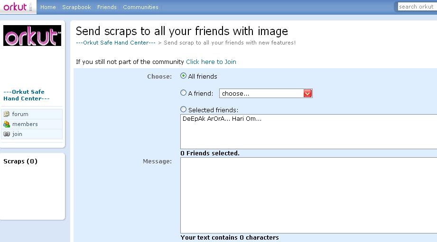Select the A friend radio button

coord(183,93)
